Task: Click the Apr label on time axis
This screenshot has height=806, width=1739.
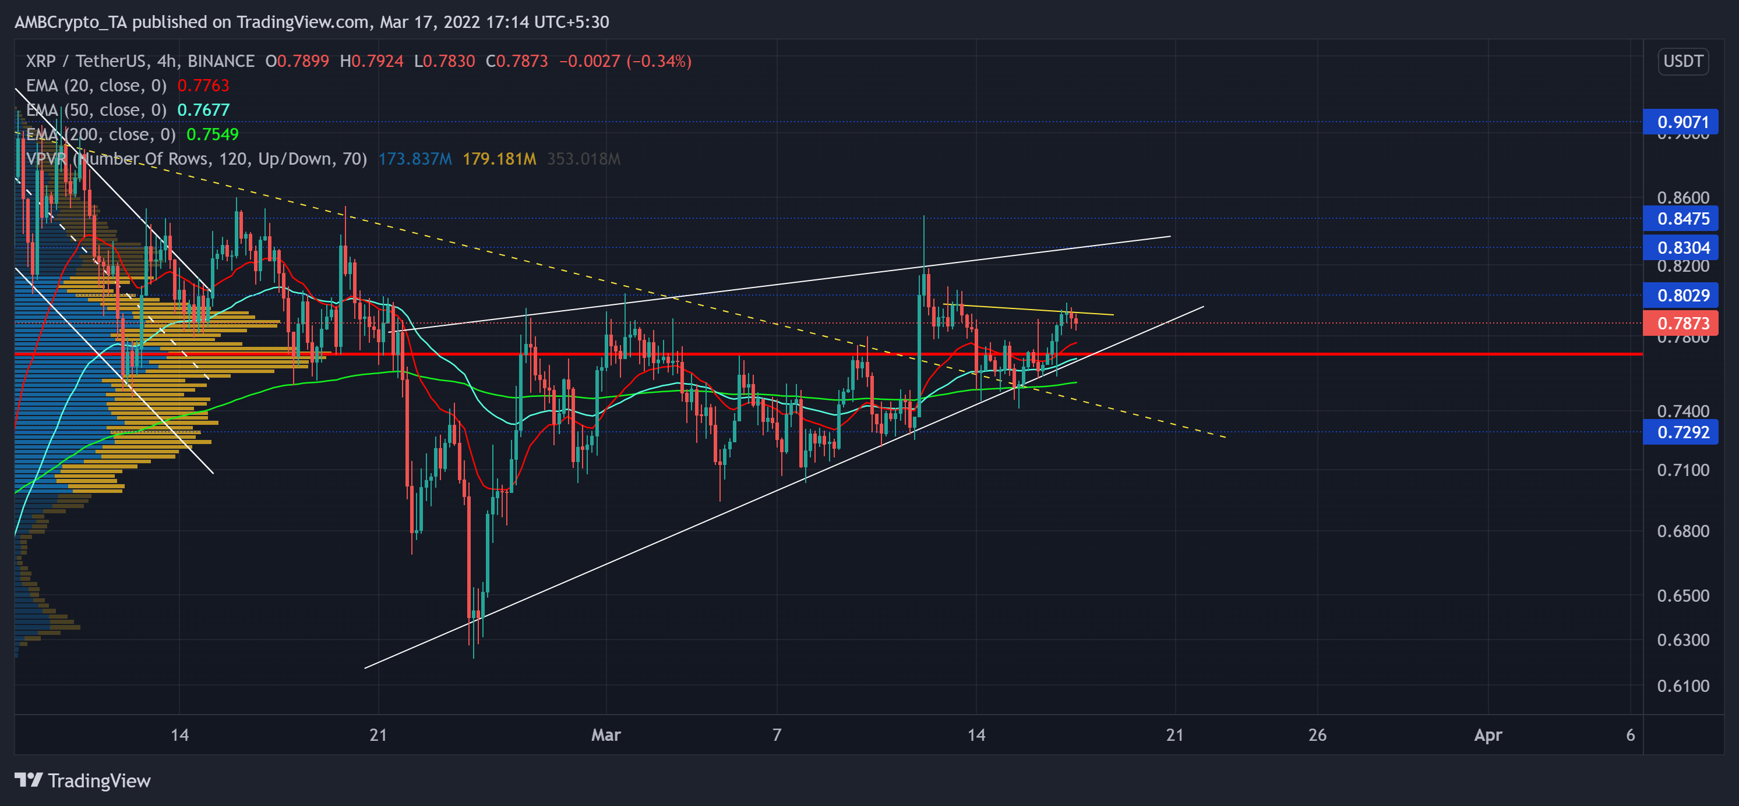Action: click(1488, 735)
